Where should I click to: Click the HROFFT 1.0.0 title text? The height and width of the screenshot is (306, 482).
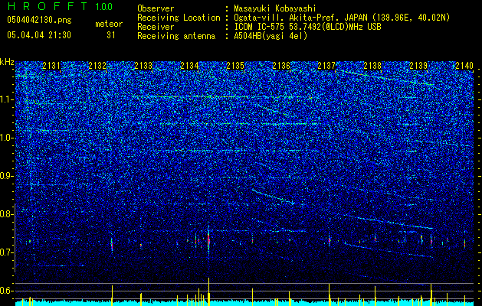click(60, 6)
